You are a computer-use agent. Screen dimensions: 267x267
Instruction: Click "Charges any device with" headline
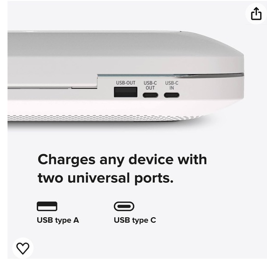pyautogui.click(x=122, y=160)
